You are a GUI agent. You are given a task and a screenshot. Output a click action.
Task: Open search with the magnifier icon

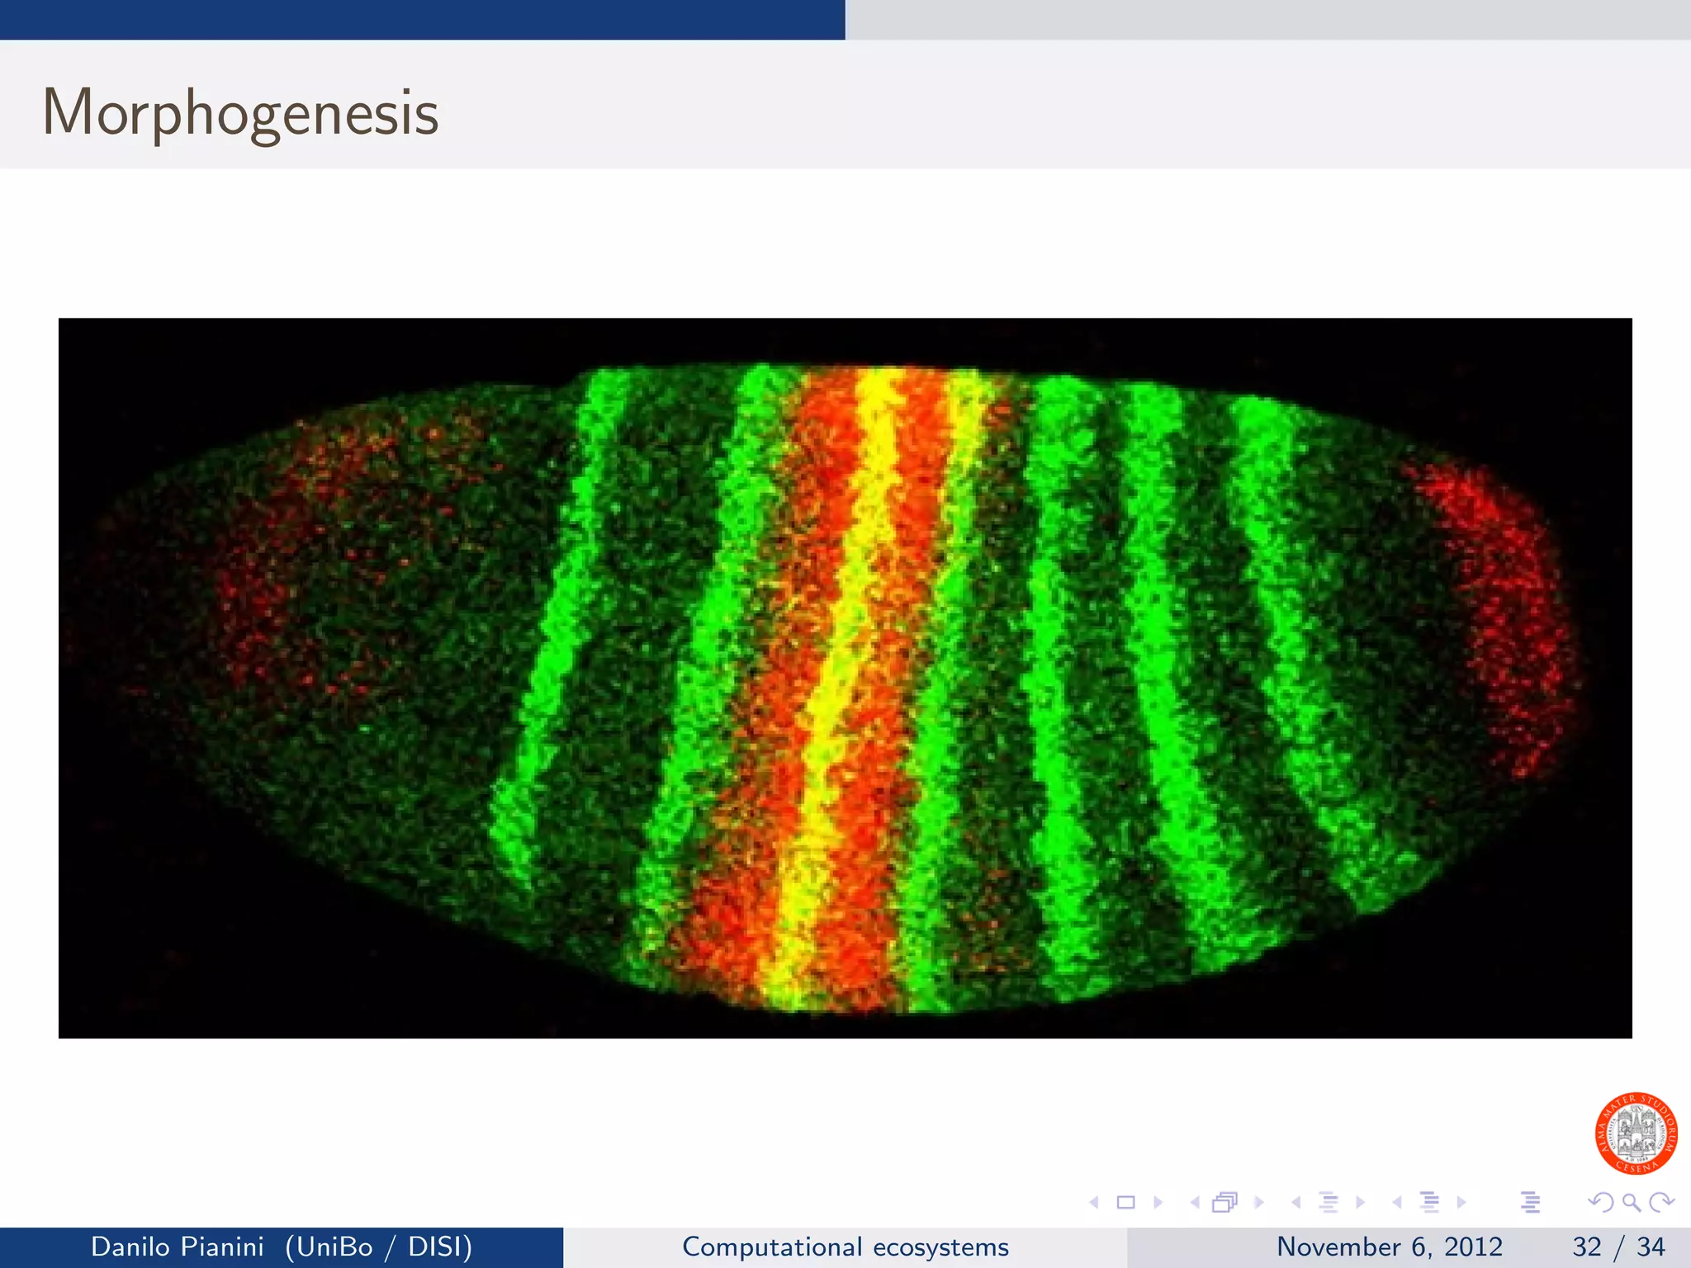(1632, 1203)
